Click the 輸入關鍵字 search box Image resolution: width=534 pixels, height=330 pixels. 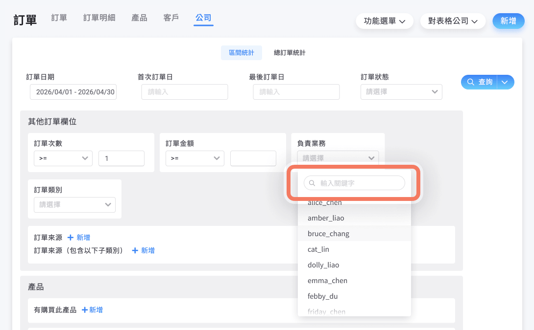354,183
